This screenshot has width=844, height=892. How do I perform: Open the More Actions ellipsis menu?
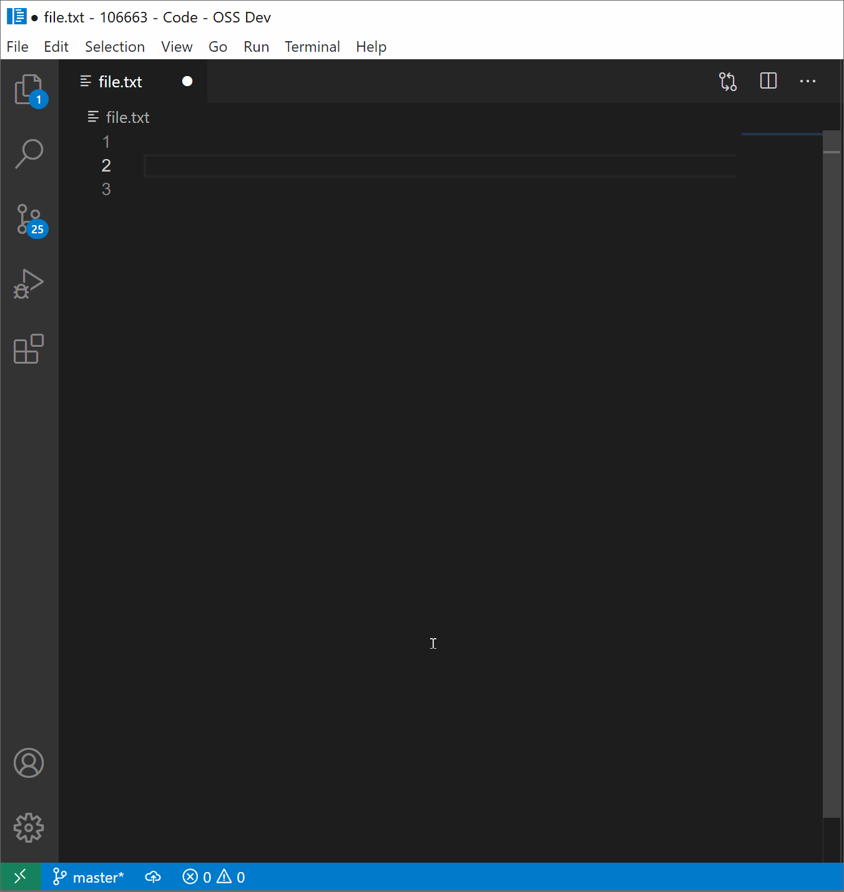(808, 81)
